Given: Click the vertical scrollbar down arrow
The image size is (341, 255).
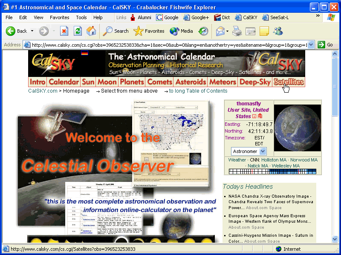Looking at the screenshot, I should [x=335, y=239].
